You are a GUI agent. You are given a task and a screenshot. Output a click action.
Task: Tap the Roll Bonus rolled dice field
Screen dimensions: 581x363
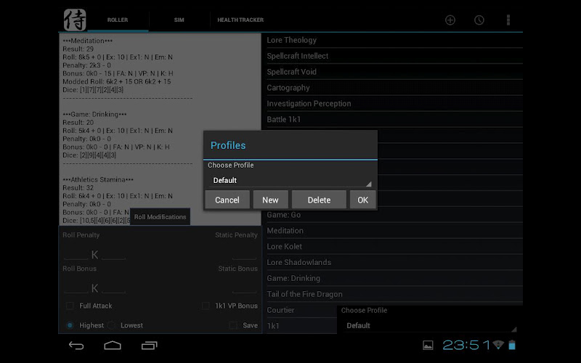[76, 287]
